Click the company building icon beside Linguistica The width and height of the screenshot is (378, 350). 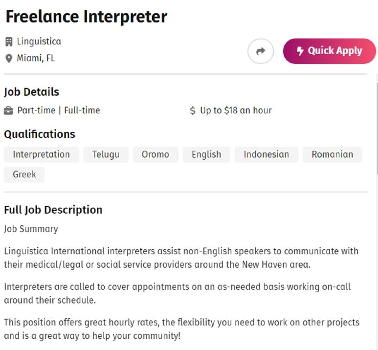click(x=9, y=42)
